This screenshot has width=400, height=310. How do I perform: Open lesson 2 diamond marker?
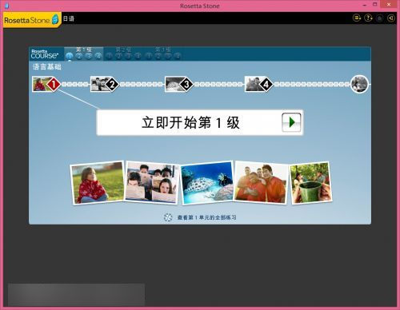(x=112, y=84)
